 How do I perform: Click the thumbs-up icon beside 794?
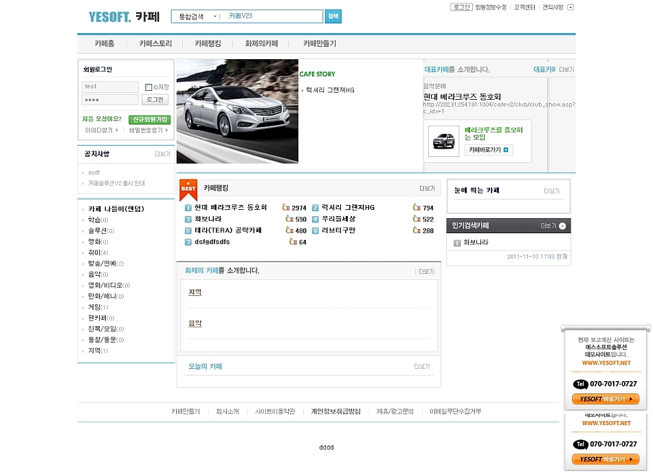tap(417, 207)
